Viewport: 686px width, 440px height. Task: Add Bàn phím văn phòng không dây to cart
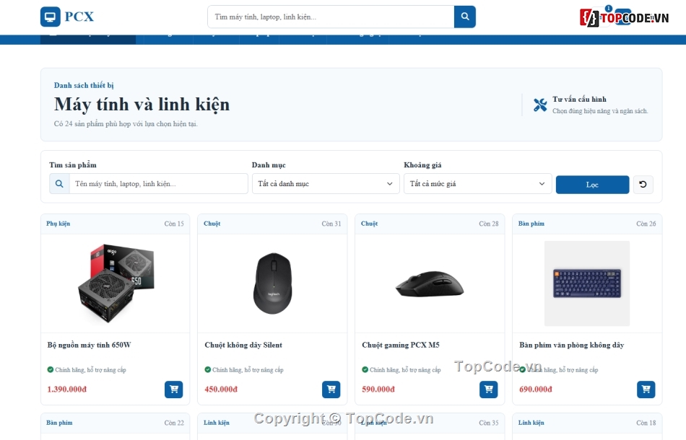(646, 389)
